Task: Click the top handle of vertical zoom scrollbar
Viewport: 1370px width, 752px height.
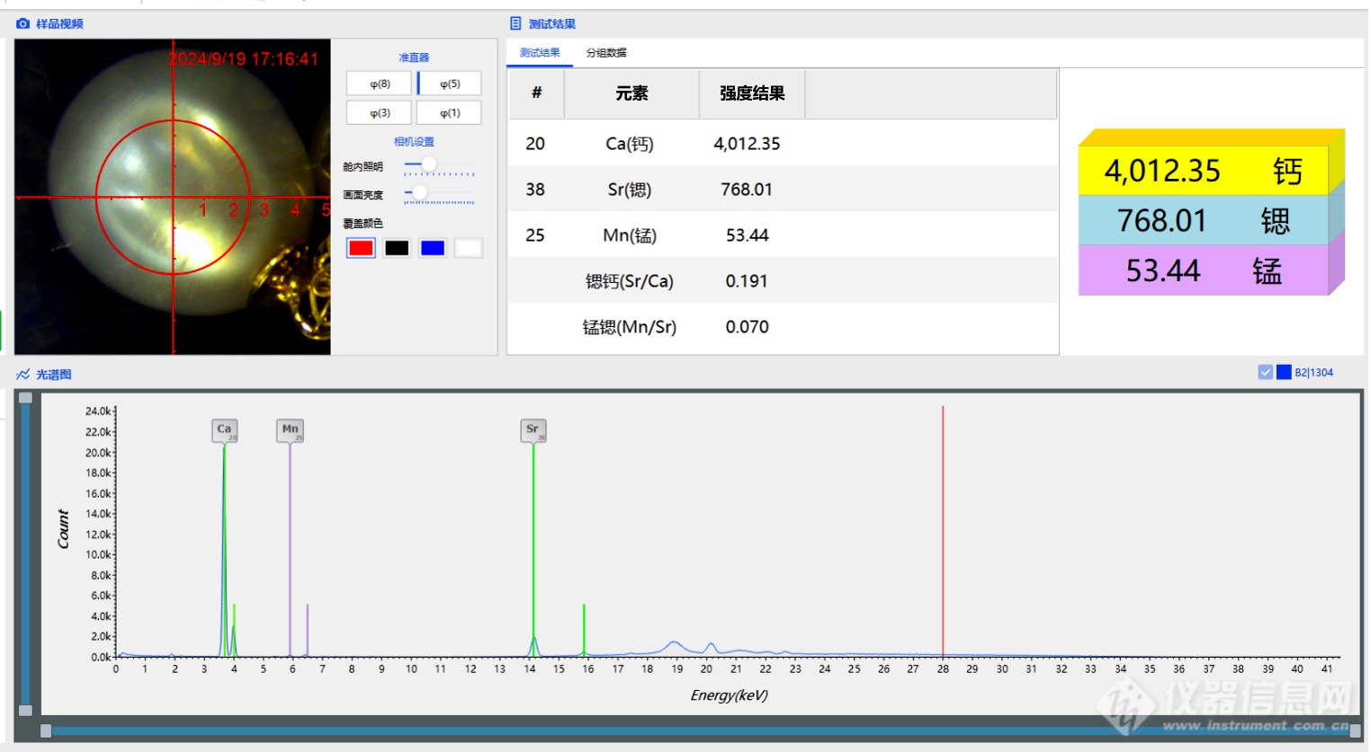Action: point(26,397)
